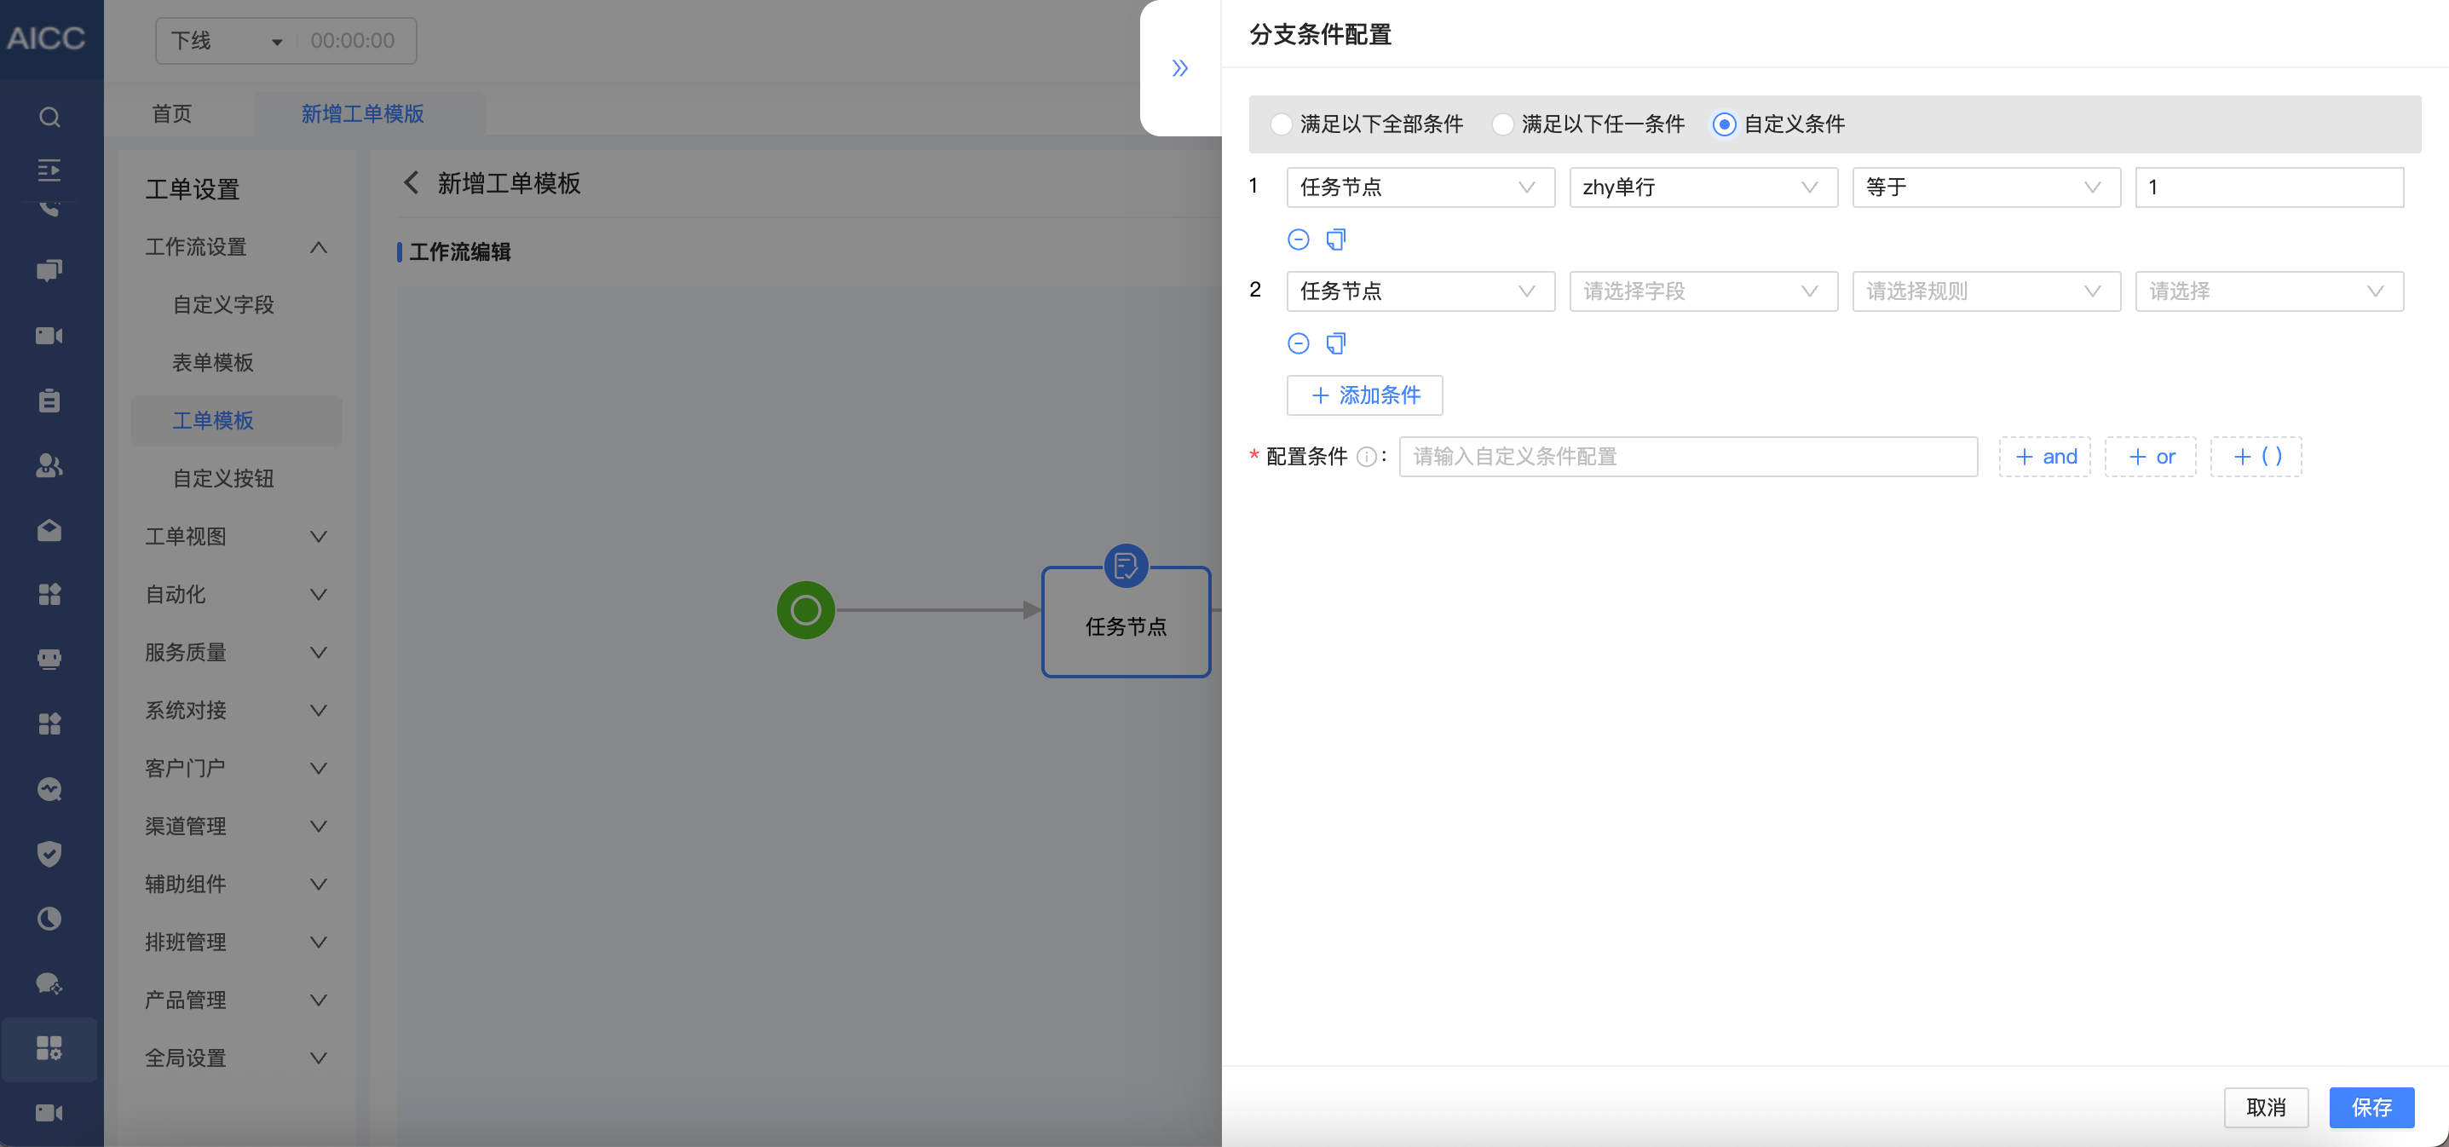
Task: Switch to the 首页 tab
Action: pyautogui.click(x=172, y=114)
